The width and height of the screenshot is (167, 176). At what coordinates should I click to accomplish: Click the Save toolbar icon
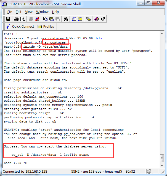8,19
